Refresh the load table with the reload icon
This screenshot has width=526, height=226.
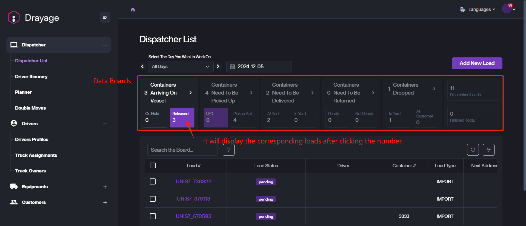click(473, 150)
